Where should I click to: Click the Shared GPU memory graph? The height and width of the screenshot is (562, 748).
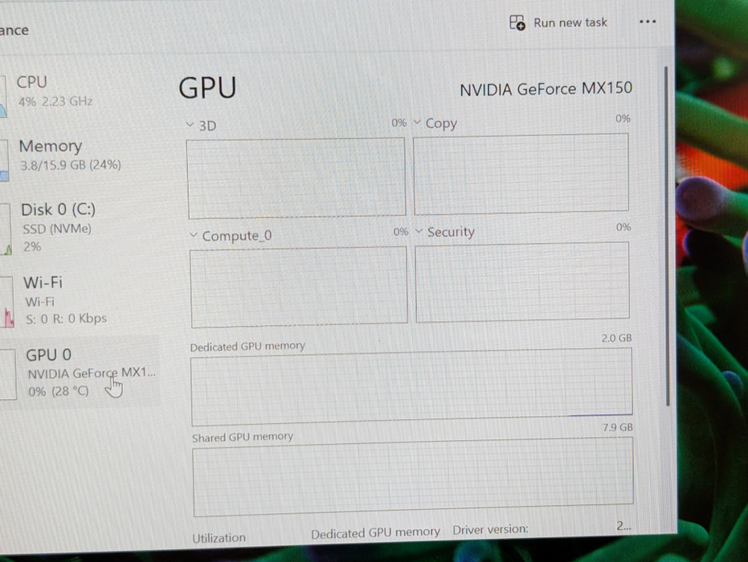[413, 477]
